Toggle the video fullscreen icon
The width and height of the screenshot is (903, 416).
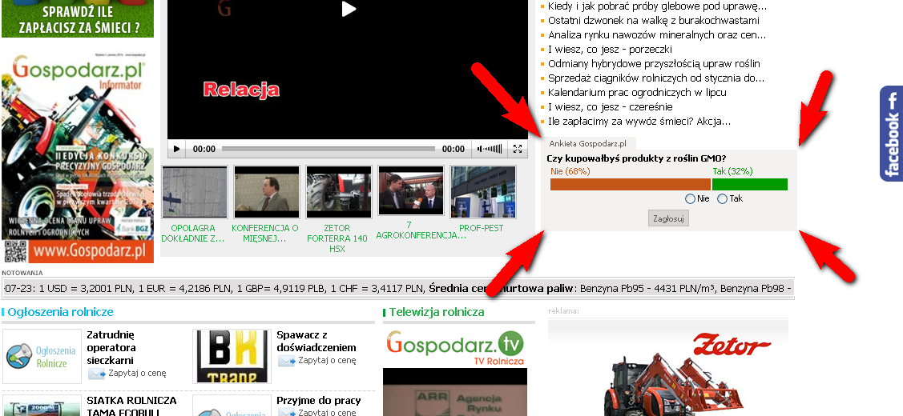[x=517, y=149]
